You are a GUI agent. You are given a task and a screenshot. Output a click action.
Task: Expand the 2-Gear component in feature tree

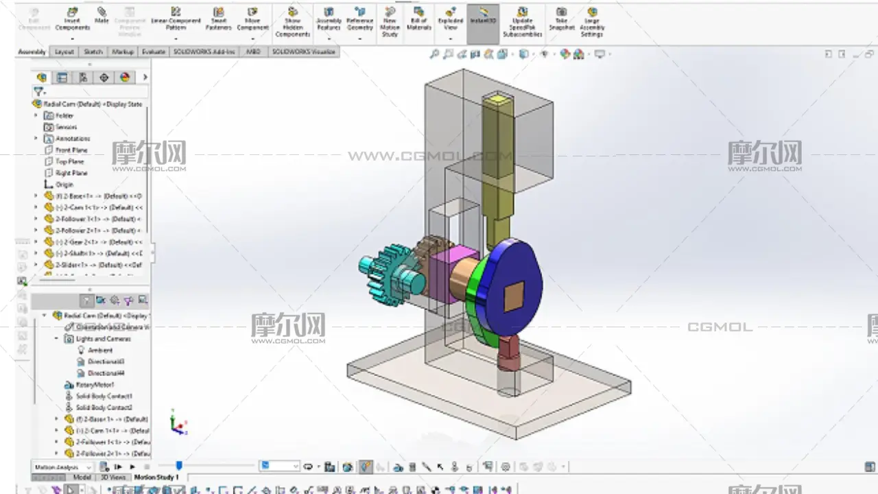pos(36,242)
